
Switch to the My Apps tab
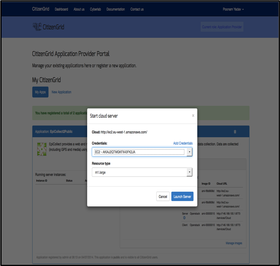[40, 92]
